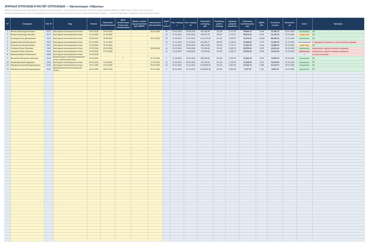Select the start date 19.10.2026
369x246 pixels.
click(94, 54)
